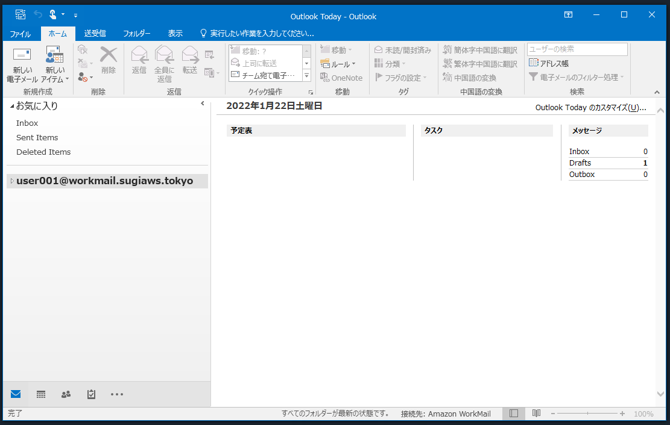The width and height of the screenshot is (670, 425).
Task: Click the quick steps gallery down arrow
Action: click(307, 64)
